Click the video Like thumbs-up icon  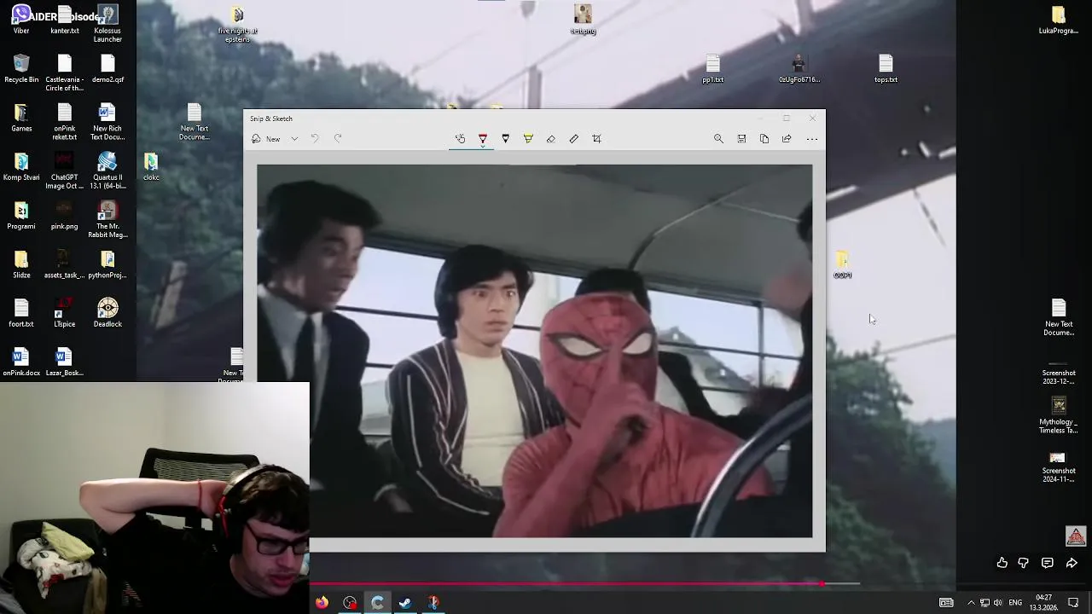[1002, 563]
